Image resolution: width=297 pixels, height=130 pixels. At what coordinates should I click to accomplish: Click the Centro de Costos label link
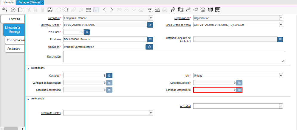(51, 113)
